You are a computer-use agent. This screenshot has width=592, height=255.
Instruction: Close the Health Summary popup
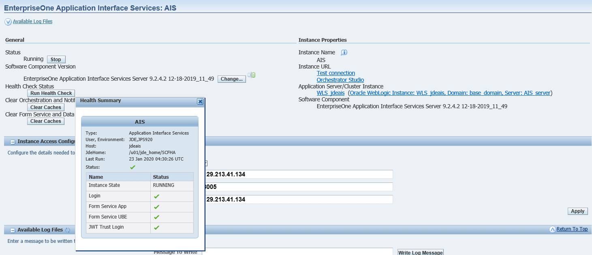point(200,101)
